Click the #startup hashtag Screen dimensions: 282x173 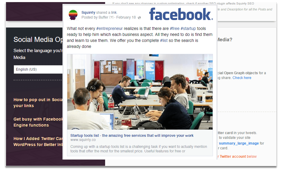pos(188,28)
